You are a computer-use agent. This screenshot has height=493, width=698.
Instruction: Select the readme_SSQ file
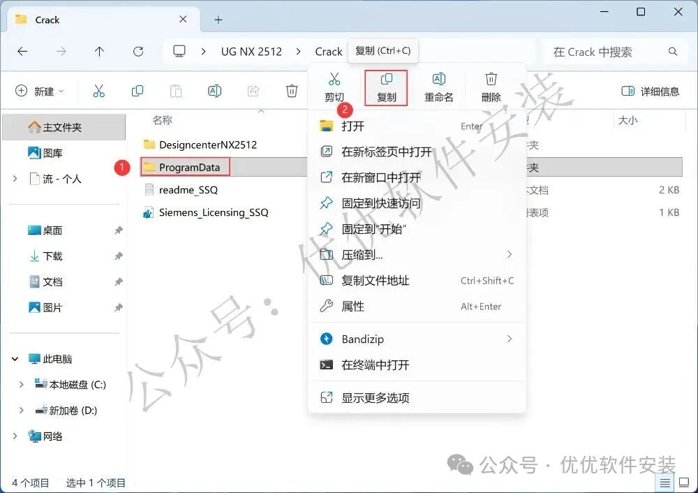coord(181,190)
